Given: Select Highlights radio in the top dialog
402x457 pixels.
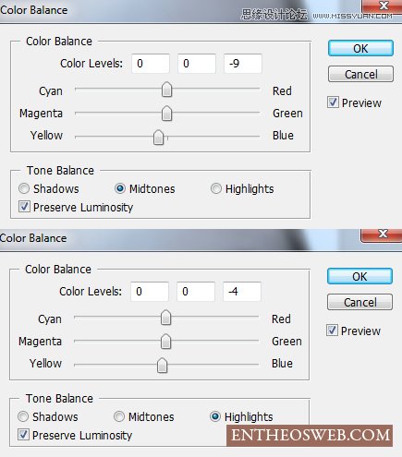Looking at the screenshot, I should point(216,188).
